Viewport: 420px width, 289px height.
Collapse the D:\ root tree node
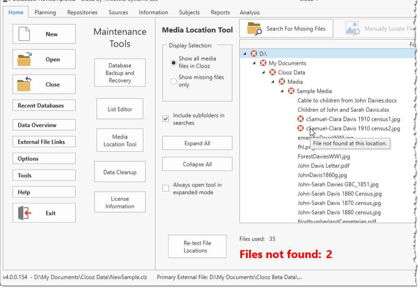point(245,54)
